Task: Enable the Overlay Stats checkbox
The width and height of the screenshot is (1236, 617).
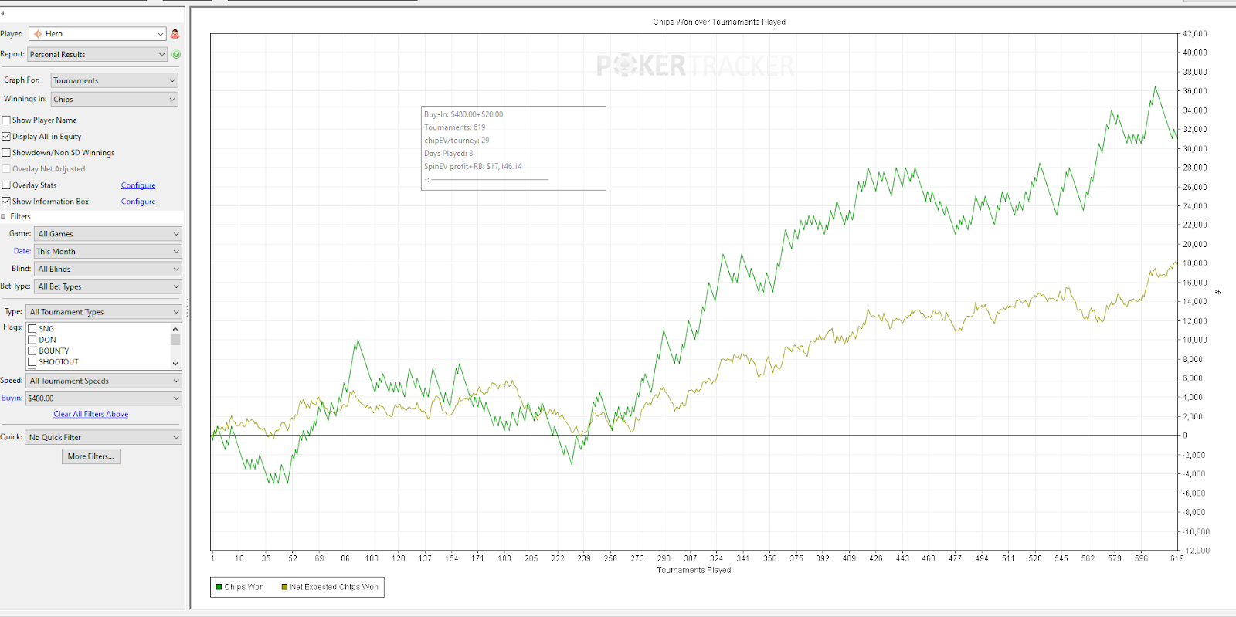Action: pos(6,185)
